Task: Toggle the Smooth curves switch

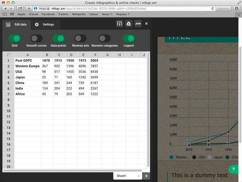Action: coord(36,39)
